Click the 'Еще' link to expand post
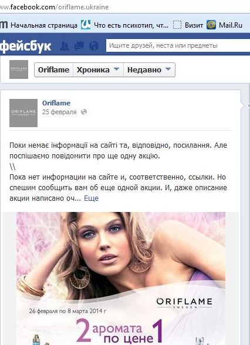 pyautogui.click(x=91, y=198)
